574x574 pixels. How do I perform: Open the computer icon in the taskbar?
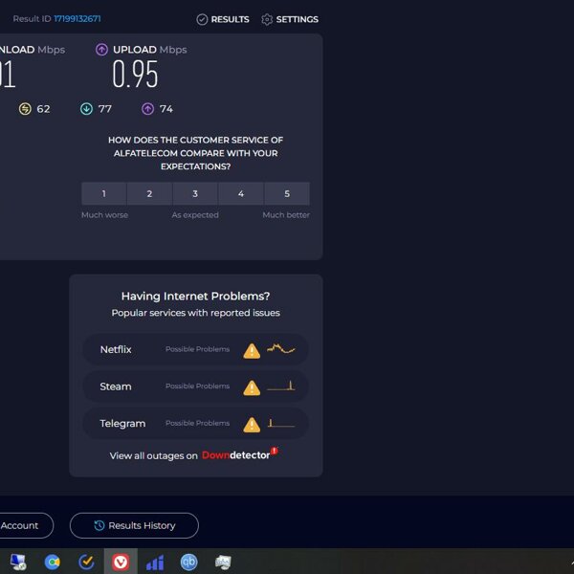[x=18, y=562]
